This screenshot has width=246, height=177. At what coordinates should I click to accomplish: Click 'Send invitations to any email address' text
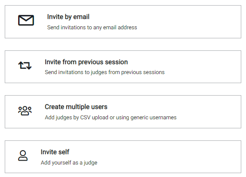click(92, 28)
